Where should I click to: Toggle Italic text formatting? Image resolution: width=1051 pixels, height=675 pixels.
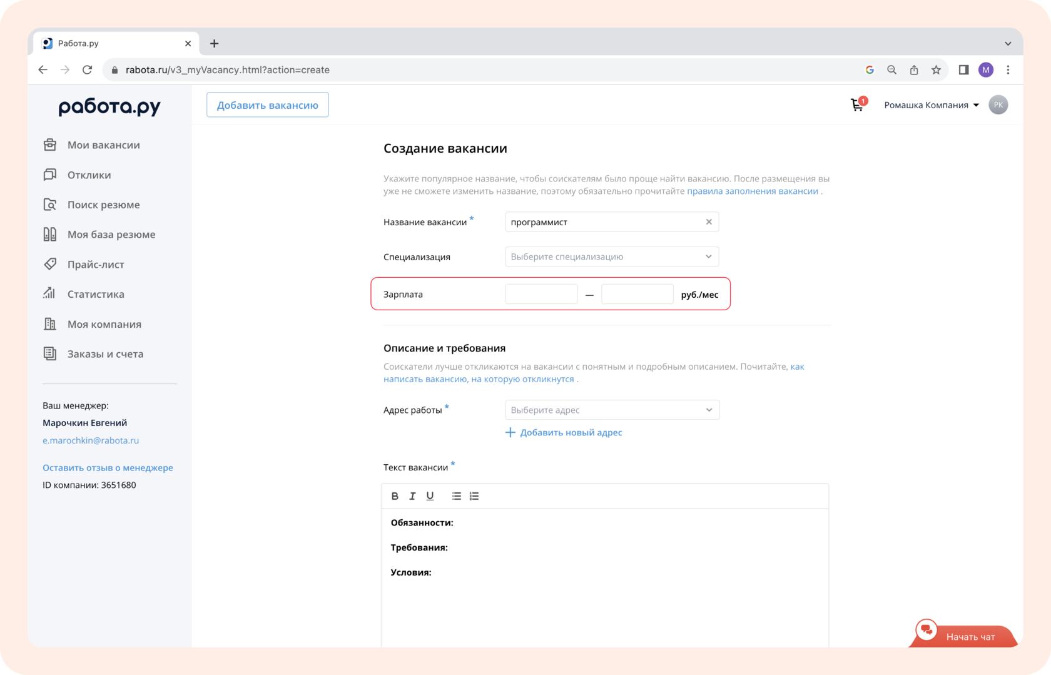click(412, 496)
